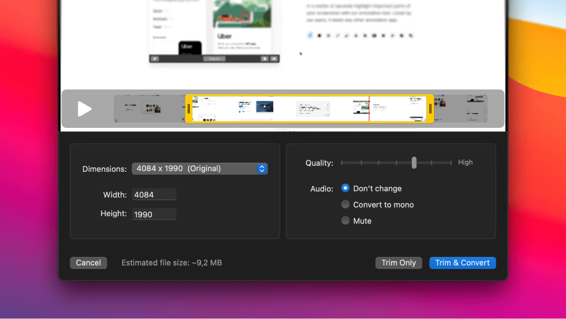Select the "Don't change" audio option

point(345,188)
